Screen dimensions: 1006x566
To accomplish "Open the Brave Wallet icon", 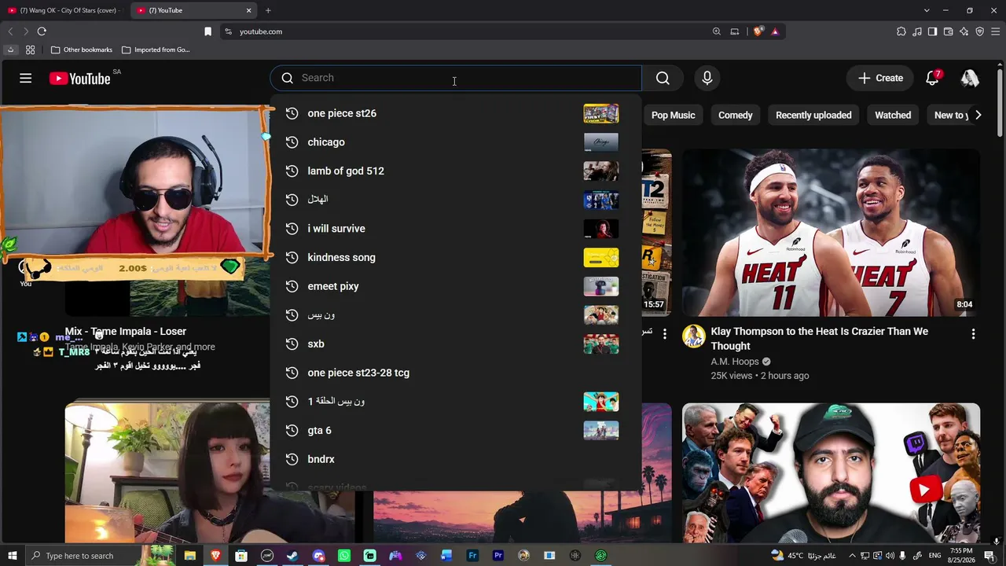I will point(948,31).
